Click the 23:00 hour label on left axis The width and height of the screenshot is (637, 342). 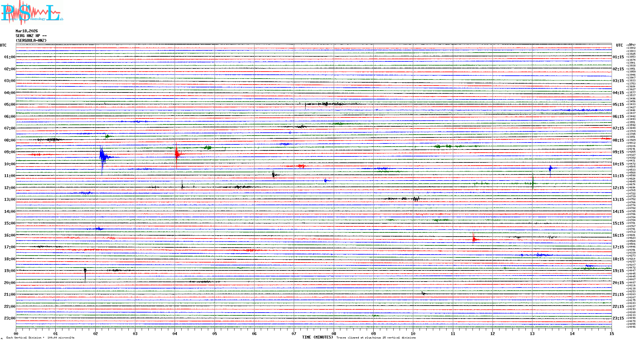(10, 318)
